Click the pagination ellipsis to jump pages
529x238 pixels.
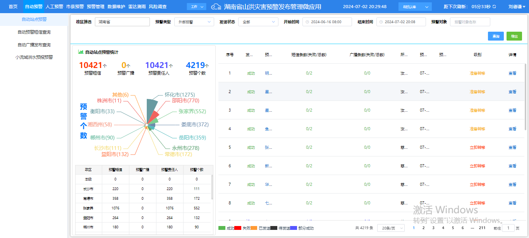tap(472, 228)
